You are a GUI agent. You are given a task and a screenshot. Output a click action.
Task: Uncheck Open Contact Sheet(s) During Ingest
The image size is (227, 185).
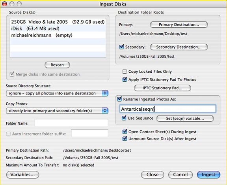(125, 132)
